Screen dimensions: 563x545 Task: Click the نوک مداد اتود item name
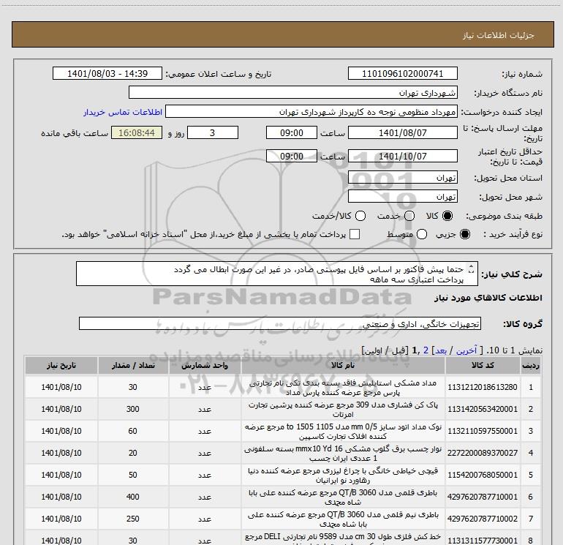(x=343, y=432)
